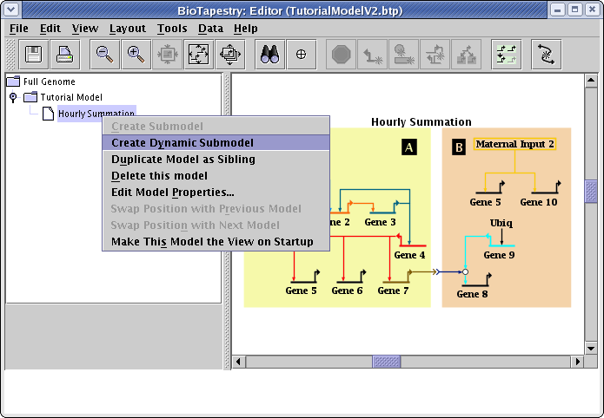
Task: Open the Tools menu
Action: point(172,28)
